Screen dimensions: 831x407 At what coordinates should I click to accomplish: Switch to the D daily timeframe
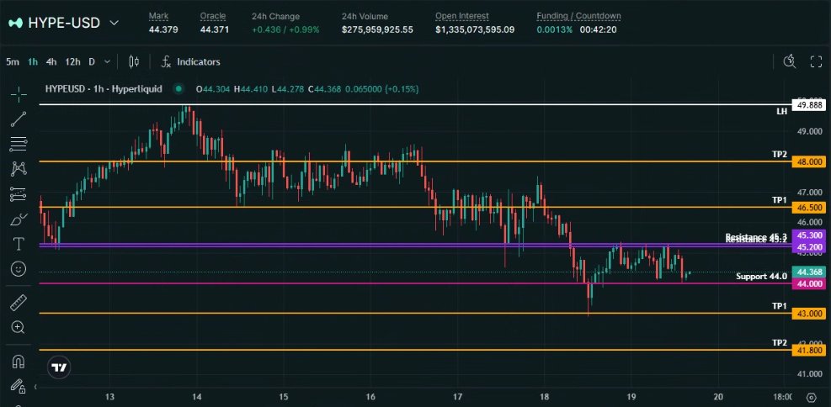[92, 62]
